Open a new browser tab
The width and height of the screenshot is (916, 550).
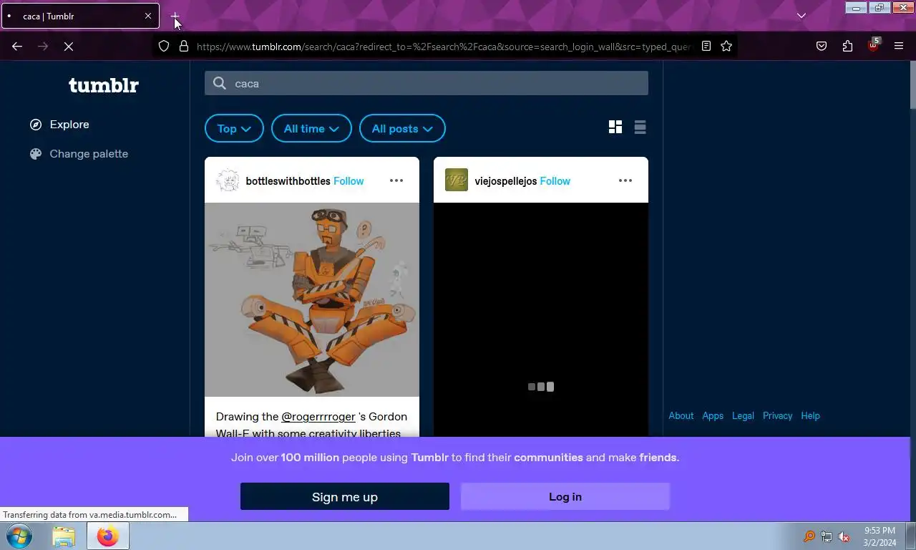coord(175,16)
